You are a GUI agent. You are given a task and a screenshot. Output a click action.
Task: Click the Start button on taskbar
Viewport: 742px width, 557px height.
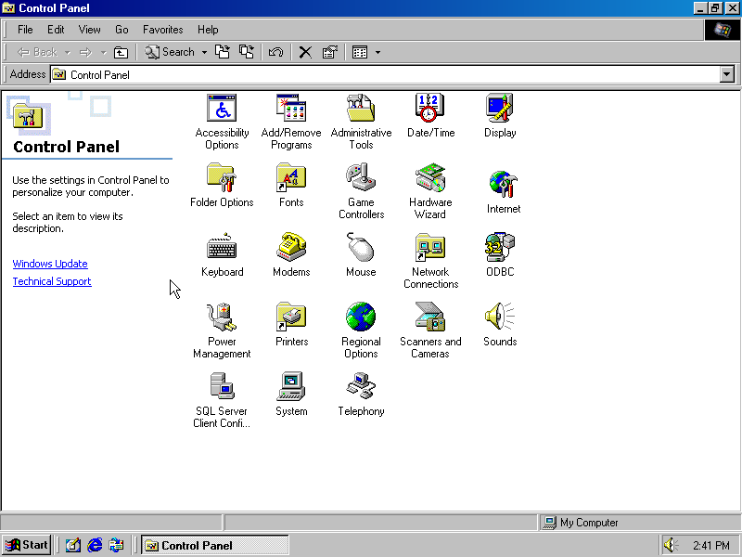point(27,545)
